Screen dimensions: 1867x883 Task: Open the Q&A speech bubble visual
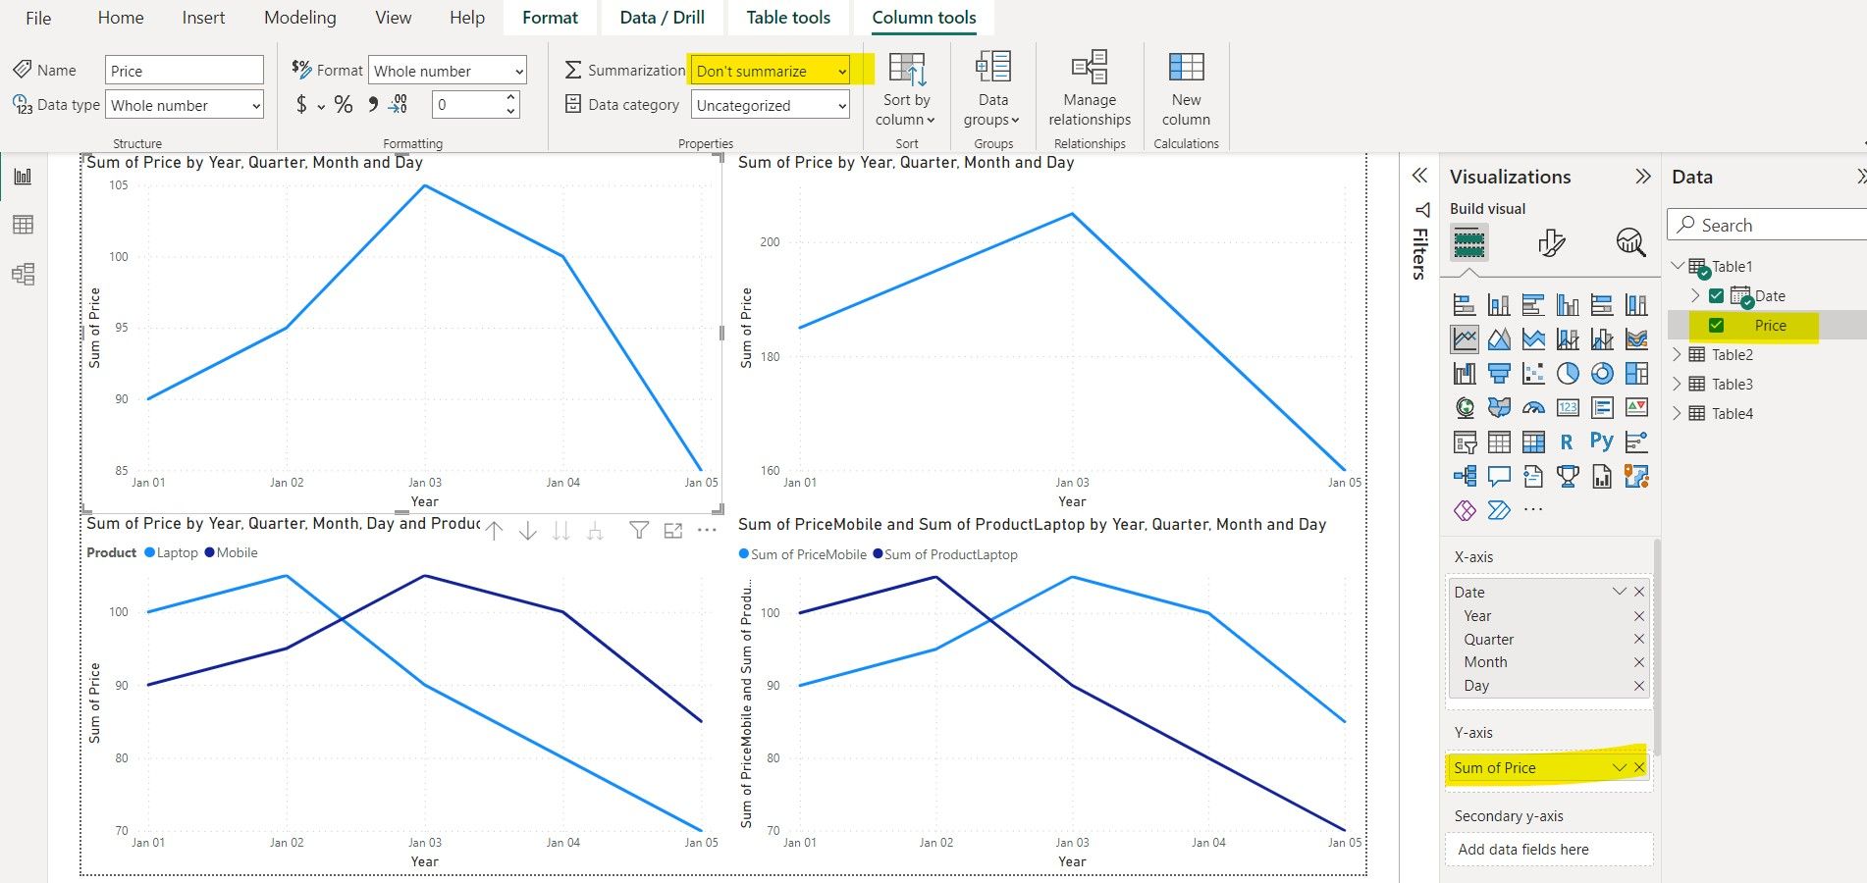click(x=1499, y=476)
